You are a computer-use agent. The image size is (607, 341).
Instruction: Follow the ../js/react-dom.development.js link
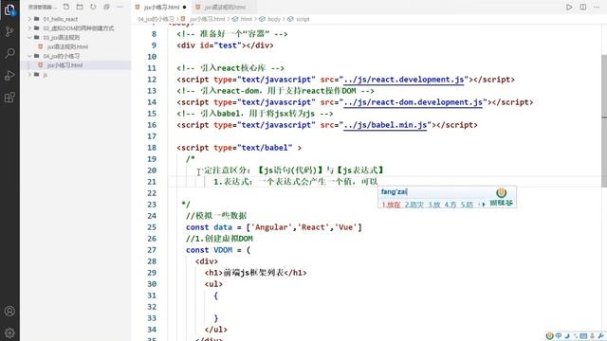coord(414,102)
